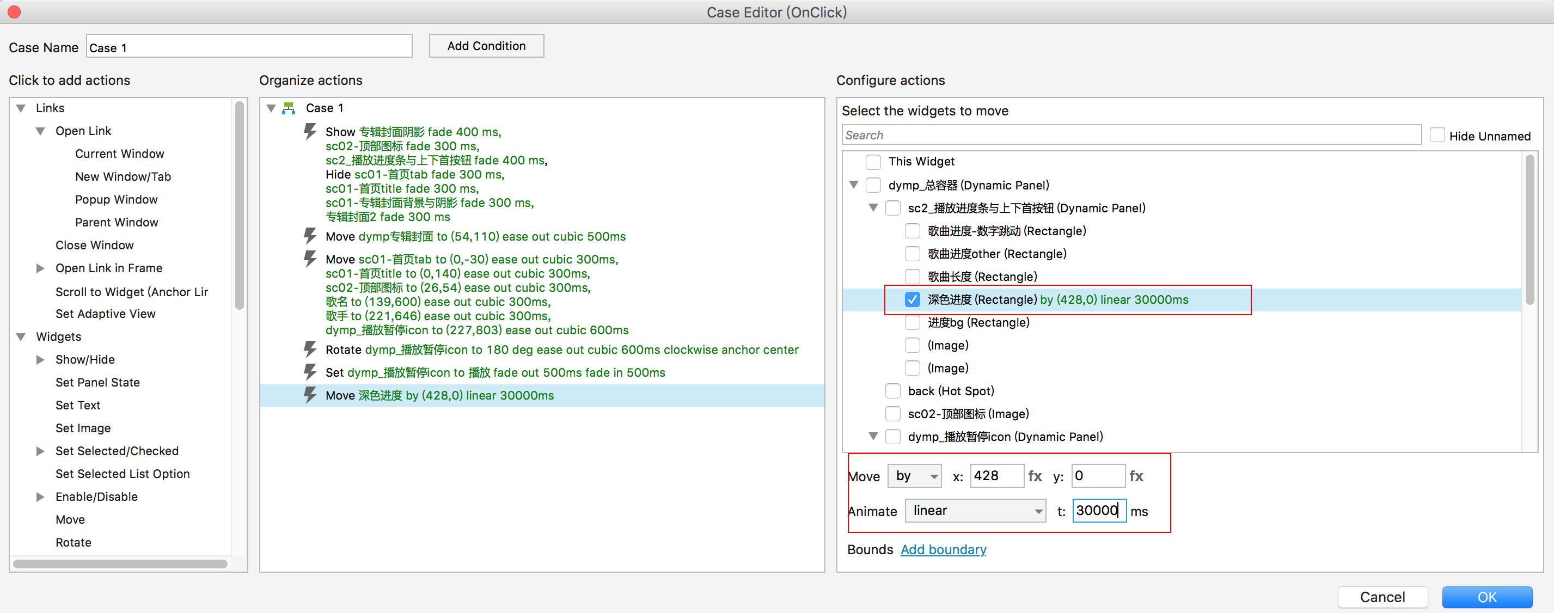Toggle the Hide Unnamed checkbox
The width and height of the screenshot is (1554, 613).
tap(1437, 135)
